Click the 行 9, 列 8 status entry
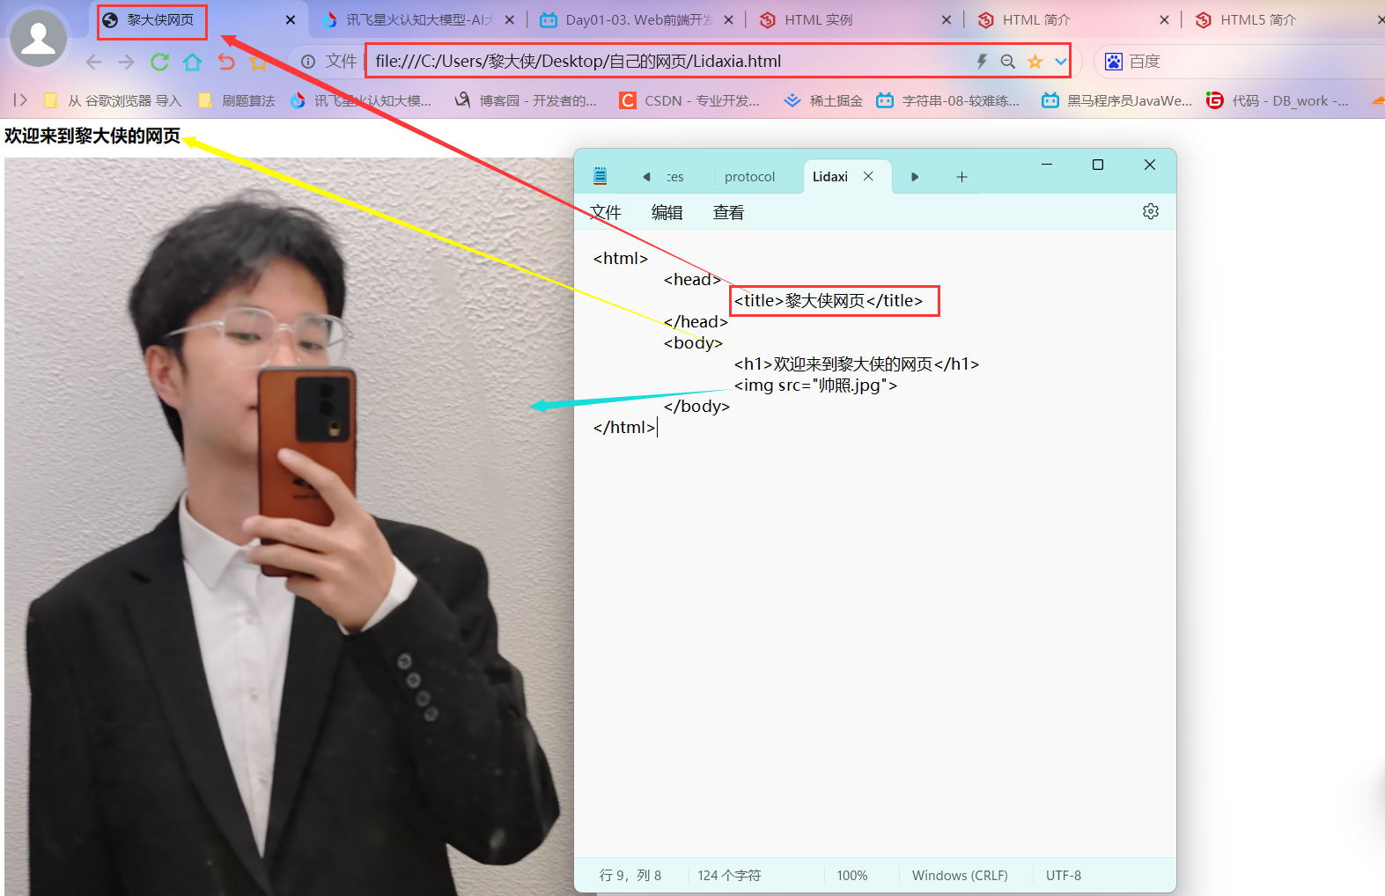This screenshot has height=896, width=1385. click(630, 876)
